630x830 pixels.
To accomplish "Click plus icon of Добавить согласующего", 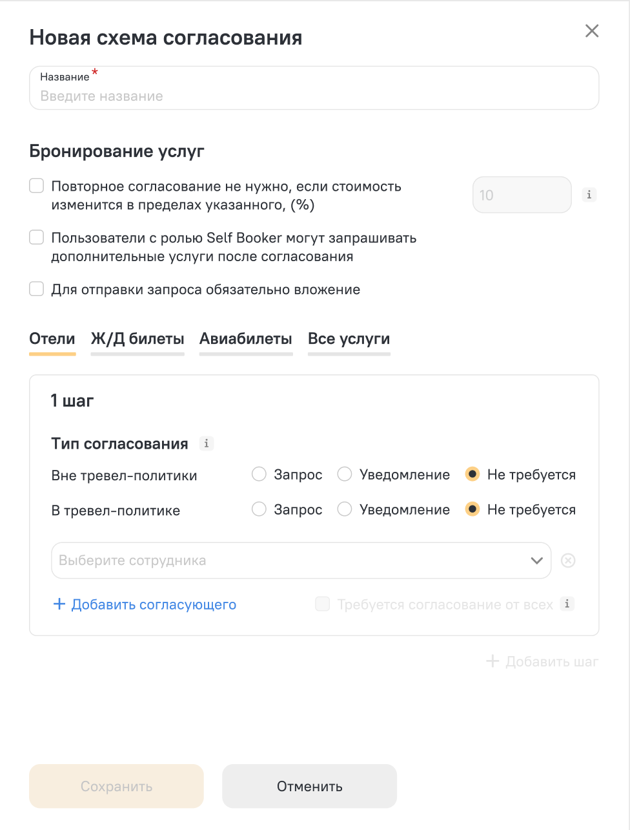I will (x=59, y=604).
